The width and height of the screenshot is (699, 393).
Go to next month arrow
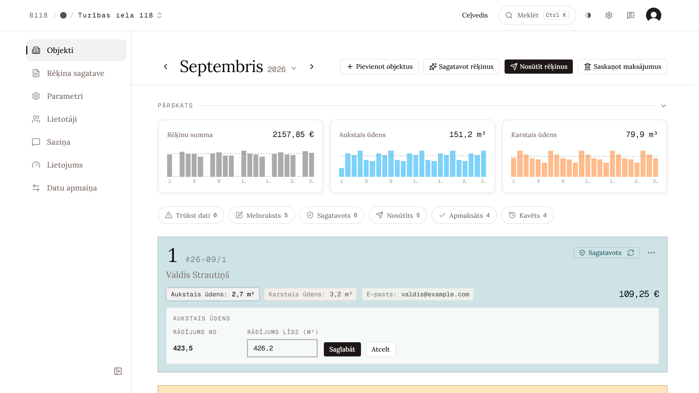312,67
